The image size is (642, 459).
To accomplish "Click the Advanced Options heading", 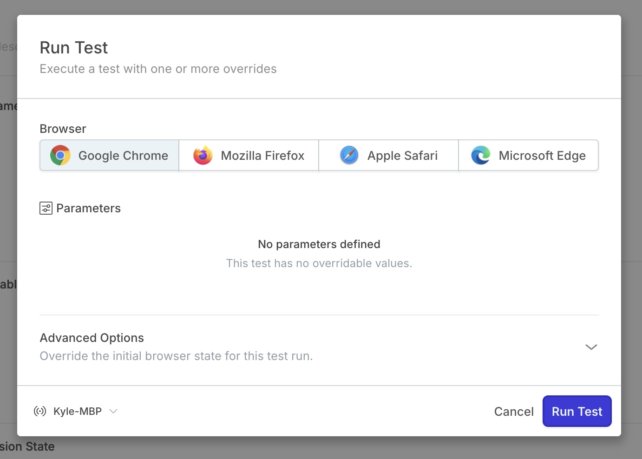I will (x=92, y=338).
